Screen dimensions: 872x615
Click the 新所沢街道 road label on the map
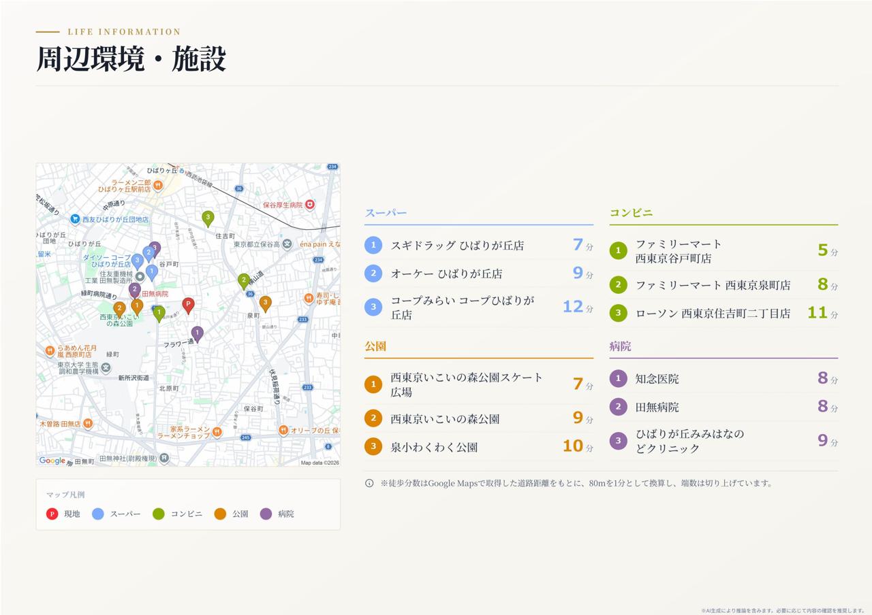(134, 378)
